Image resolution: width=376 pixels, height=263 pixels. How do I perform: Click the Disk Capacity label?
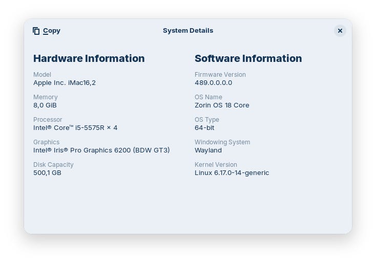click(53, 165)
